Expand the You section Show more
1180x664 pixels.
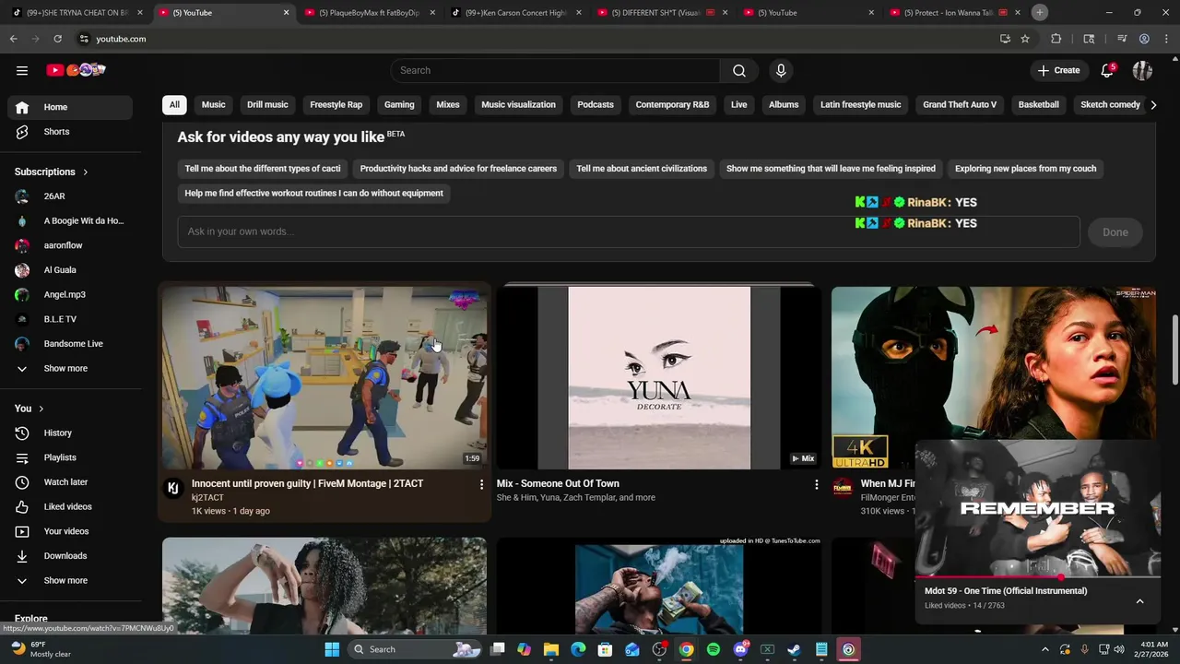click(x=70, y=580)
